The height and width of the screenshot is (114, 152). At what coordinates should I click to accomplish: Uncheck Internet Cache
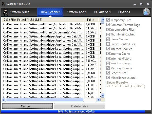point(108,54)
